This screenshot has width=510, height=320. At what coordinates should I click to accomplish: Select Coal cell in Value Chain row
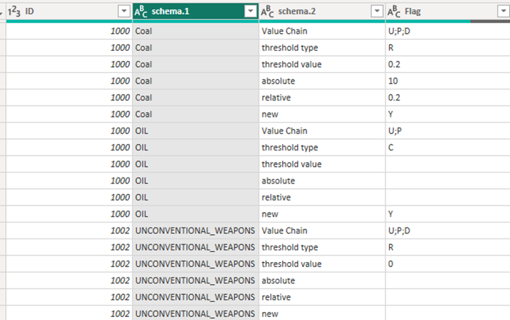tap(196, 32)
